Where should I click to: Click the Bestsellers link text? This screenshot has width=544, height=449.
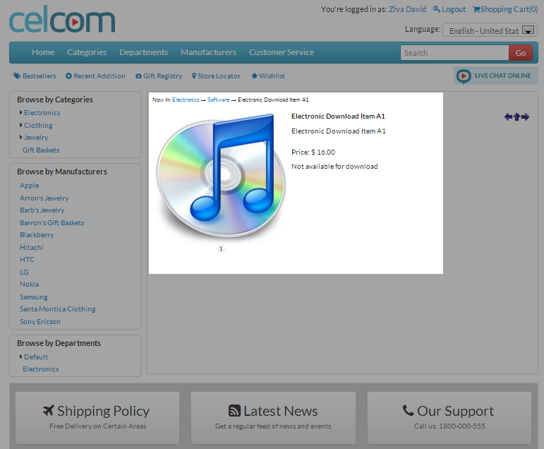coord(40,76)
